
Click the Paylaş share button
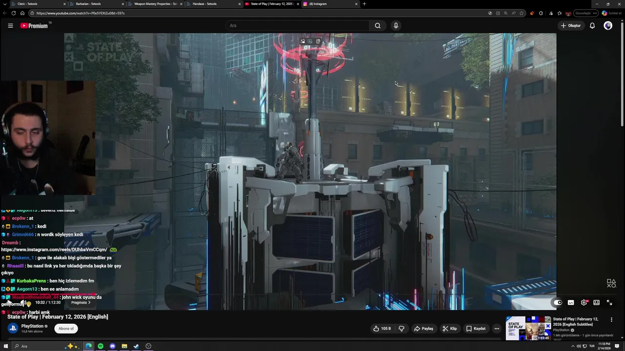(x=423, y=329)
